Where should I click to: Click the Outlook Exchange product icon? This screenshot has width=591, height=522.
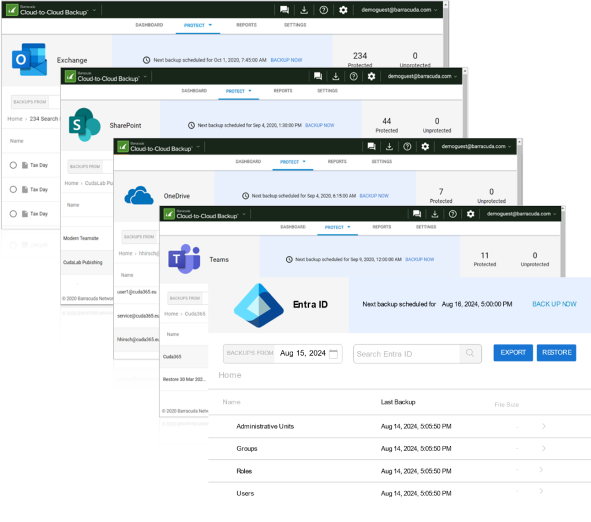click(x=29, y=59)
